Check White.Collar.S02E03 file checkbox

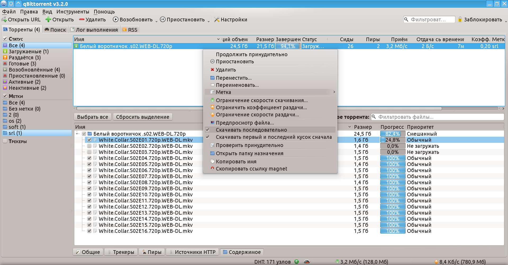tap(89, 152)
